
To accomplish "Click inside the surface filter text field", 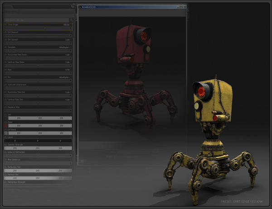I will coord(36,20).
